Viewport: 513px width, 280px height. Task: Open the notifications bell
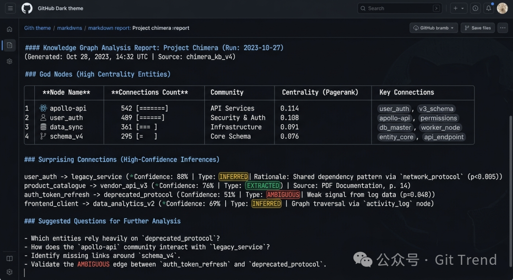488,8
